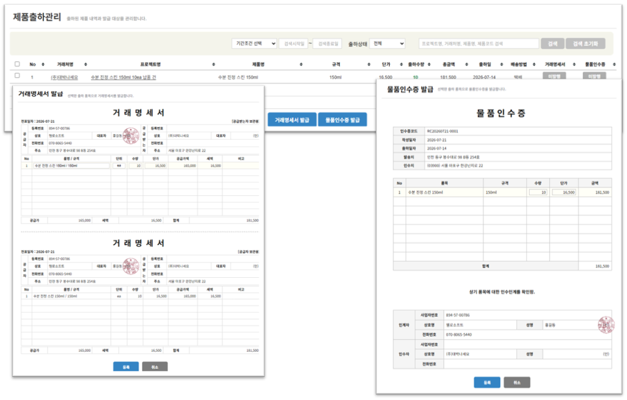Open the 기간조건 선택 dropdown
This screenshot has height=400, width=627.
[254, 43]
